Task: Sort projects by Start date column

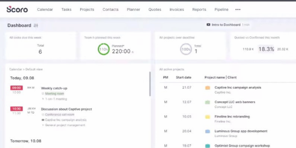Action: click(x=183, y=77)
